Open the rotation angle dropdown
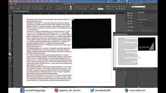This screenshot has width=166, height=93. pyautogui.click(x=55, y=7)
